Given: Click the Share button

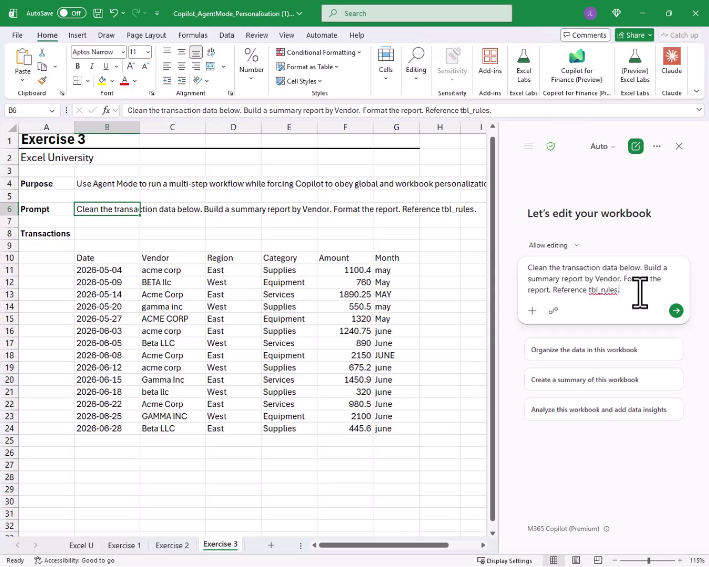Looking at the screenshot, I should [x=634, y=35].
